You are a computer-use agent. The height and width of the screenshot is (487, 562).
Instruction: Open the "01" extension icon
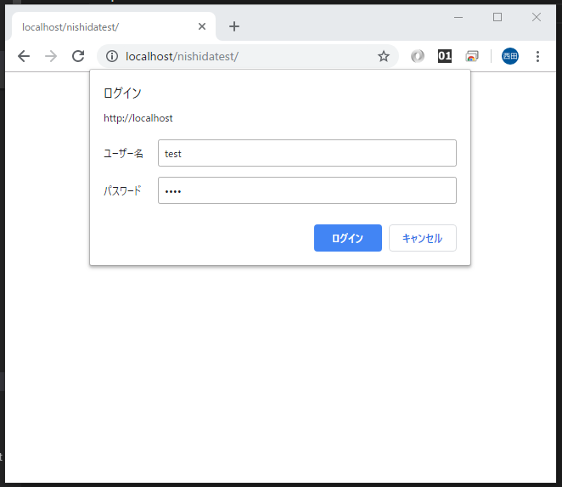pyautogui.click(x=445, y=56)
